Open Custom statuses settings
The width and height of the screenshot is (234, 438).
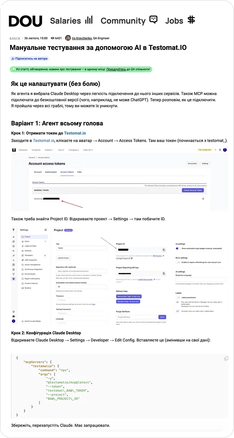pyautogui.click(x=34, y=283)
